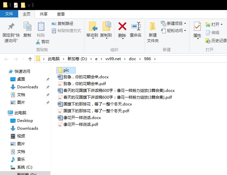Open 音乐 in the navigation pane
The height and width of the screenshot is (175, 227).
(x=18, y=159)
